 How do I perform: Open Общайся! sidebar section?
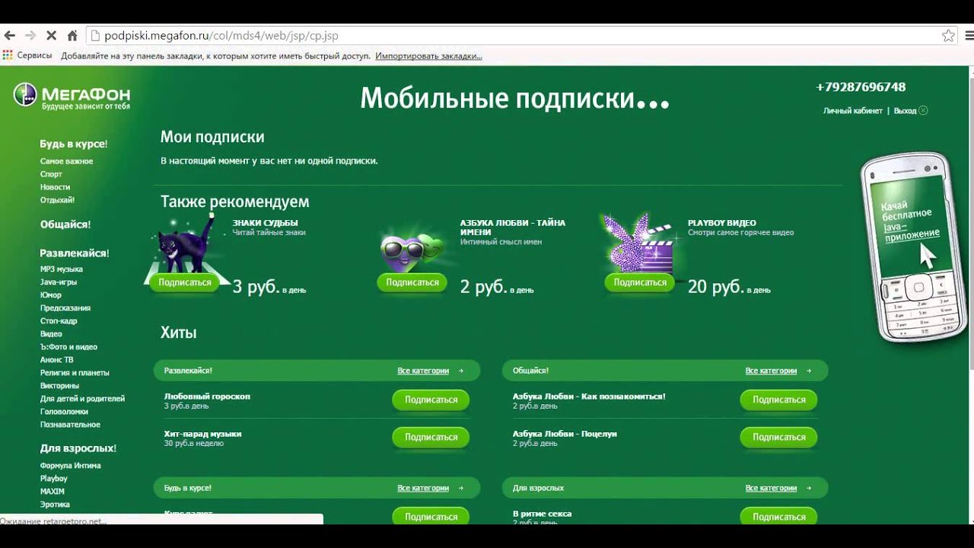pos(65,225)
